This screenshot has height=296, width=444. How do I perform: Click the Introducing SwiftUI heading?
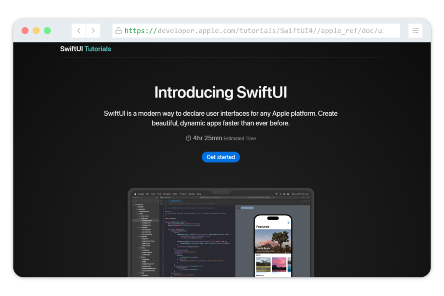coord(221,92)
